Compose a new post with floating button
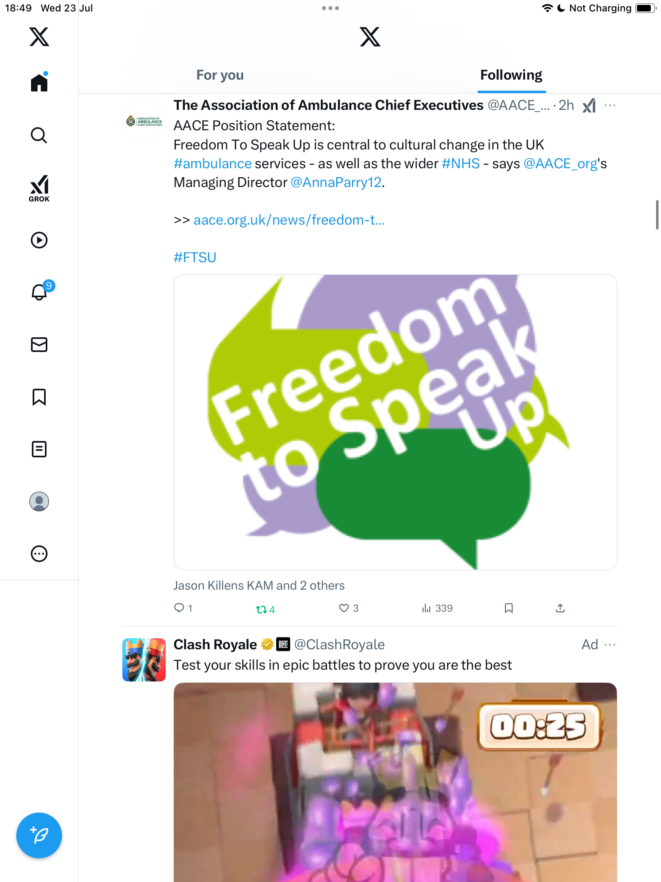The image size is (661, 882). (x=39, y=835)
